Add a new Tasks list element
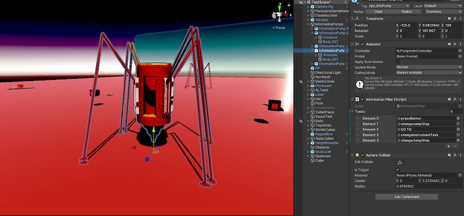 point(448,146)
